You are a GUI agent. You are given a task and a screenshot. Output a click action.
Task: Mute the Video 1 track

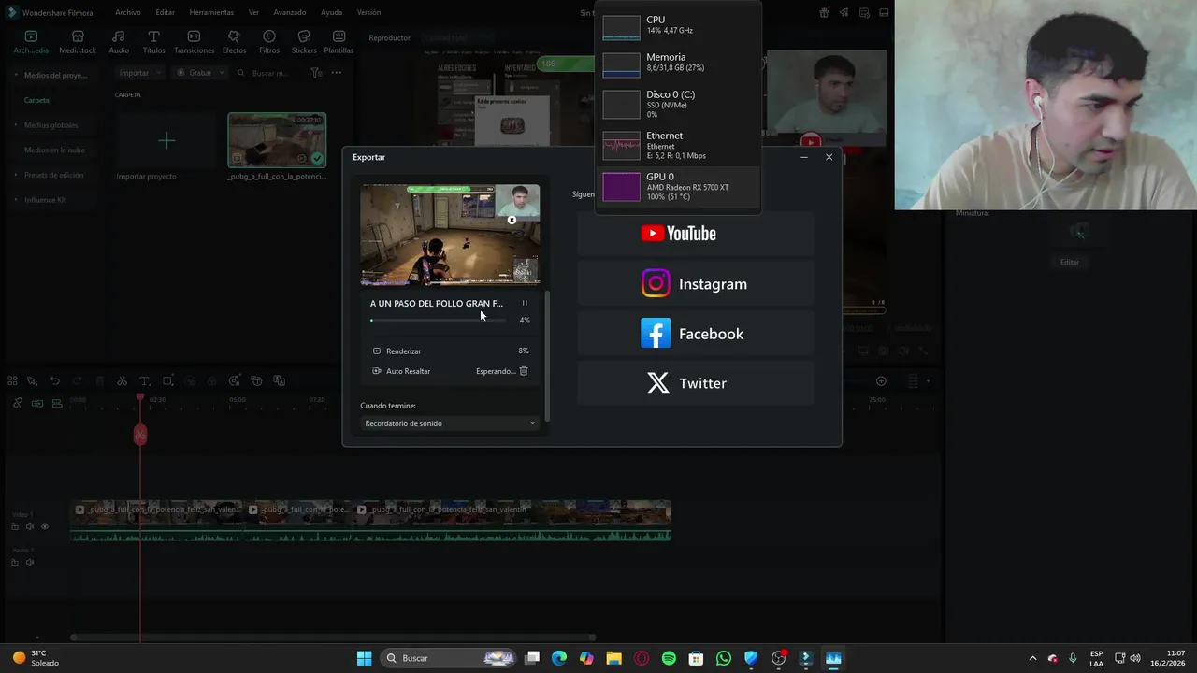30,526
